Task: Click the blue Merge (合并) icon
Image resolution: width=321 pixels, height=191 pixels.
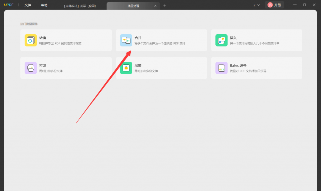Action: click(126, 40)
